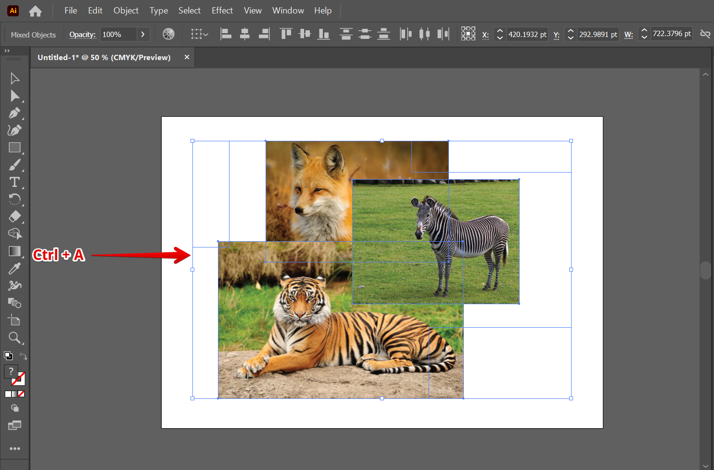Click the Recolor Artwork icon
The image size is (714, 470).
point(168,34)
